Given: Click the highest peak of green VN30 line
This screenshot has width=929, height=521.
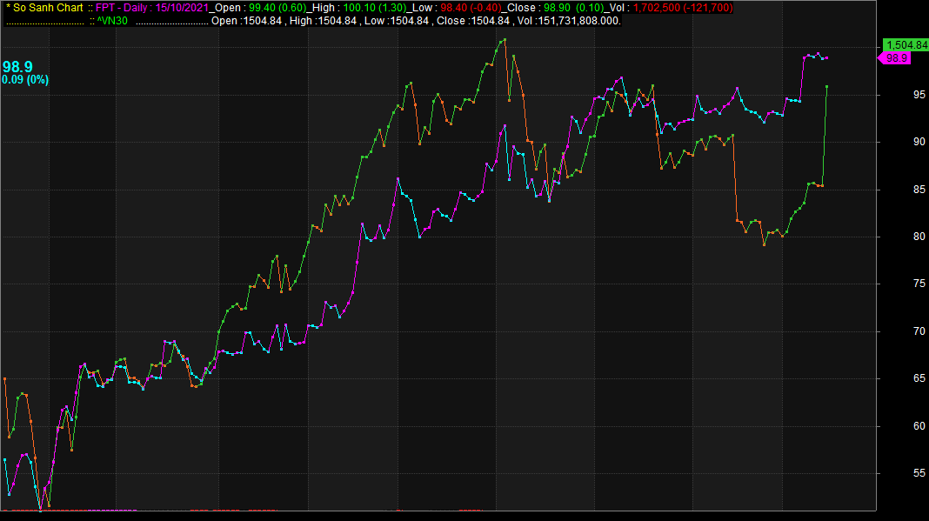Looking at the screenshot, I should (505, 39).
